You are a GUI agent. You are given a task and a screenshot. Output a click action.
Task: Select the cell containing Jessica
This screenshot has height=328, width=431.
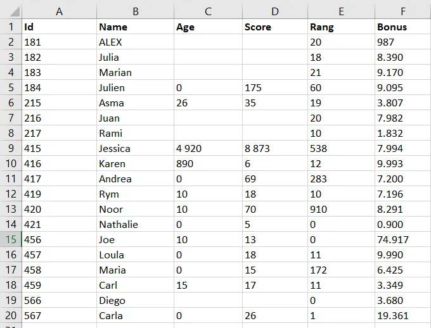point(135,148)
